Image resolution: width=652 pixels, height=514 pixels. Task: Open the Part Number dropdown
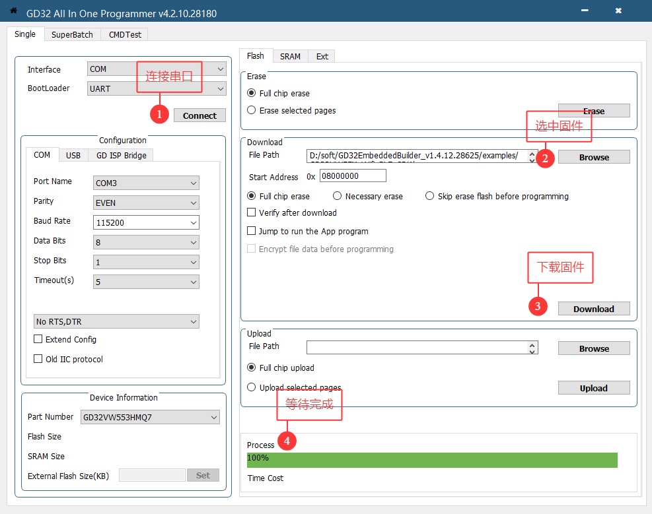coord(149,417)
